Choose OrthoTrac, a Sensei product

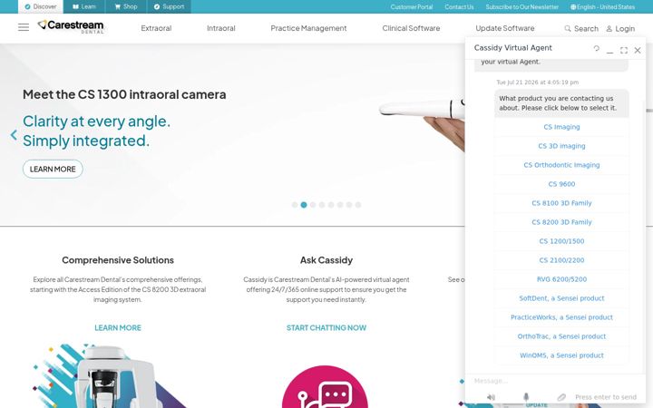(x=561, y=336)
